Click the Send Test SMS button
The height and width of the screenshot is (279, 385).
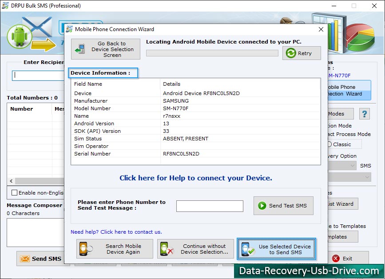(283, 205)
